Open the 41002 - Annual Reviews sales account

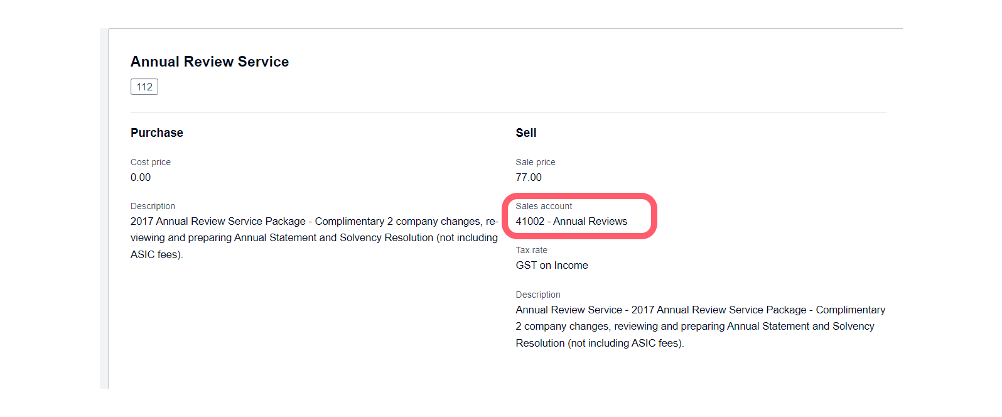click(571, 221)
